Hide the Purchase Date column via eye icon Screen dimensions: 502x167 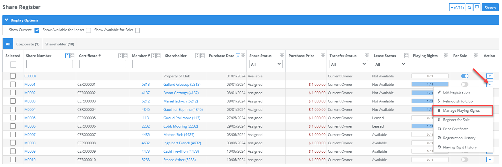point(243,56)
